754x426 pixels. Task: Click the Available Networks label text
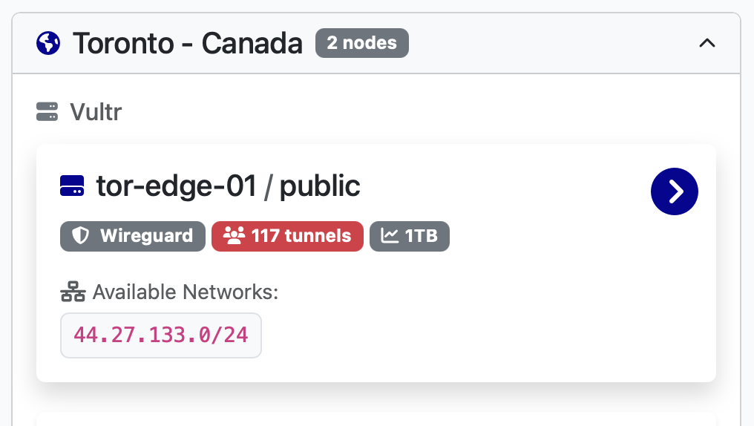pos(185,292)
